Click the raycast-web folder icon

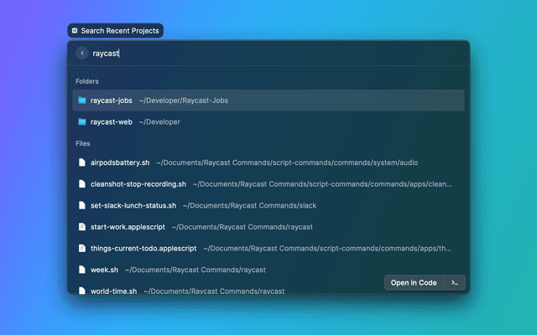pyautogui.click(x=82, y=121)
